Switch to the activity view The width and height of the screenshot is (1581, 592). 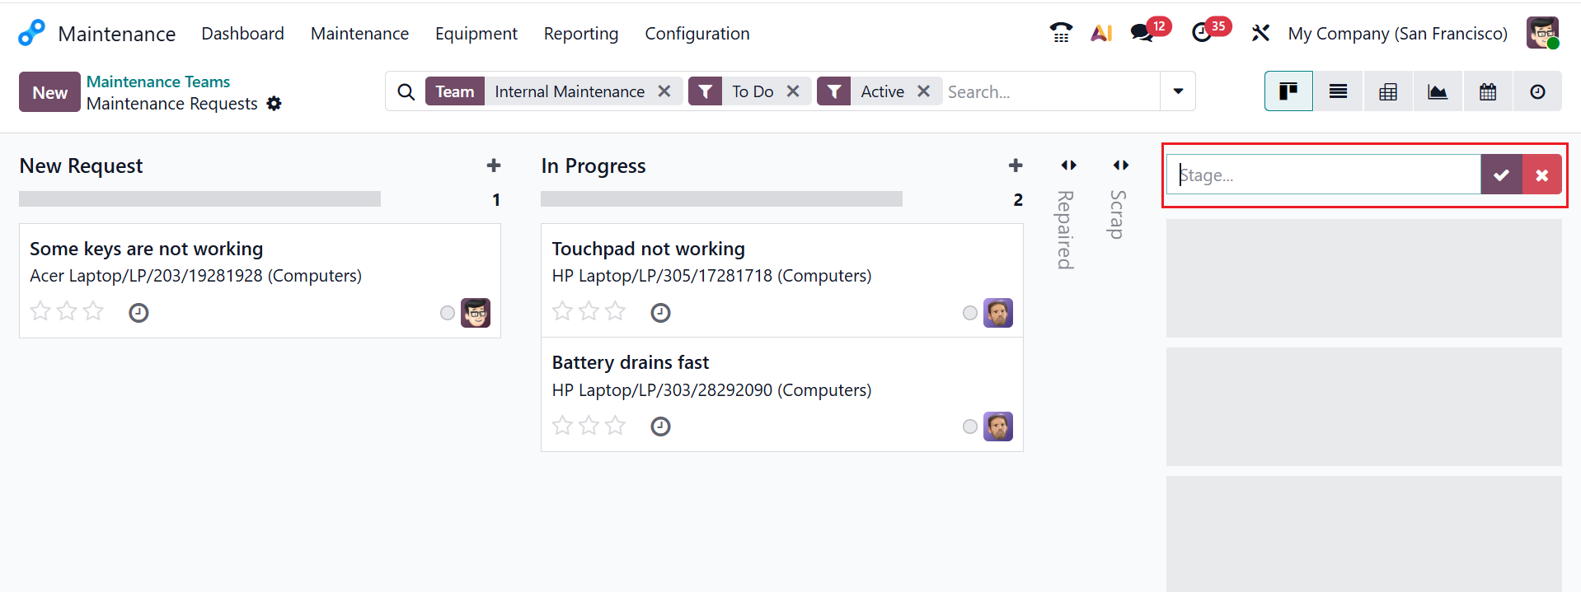coord(1537,91)
